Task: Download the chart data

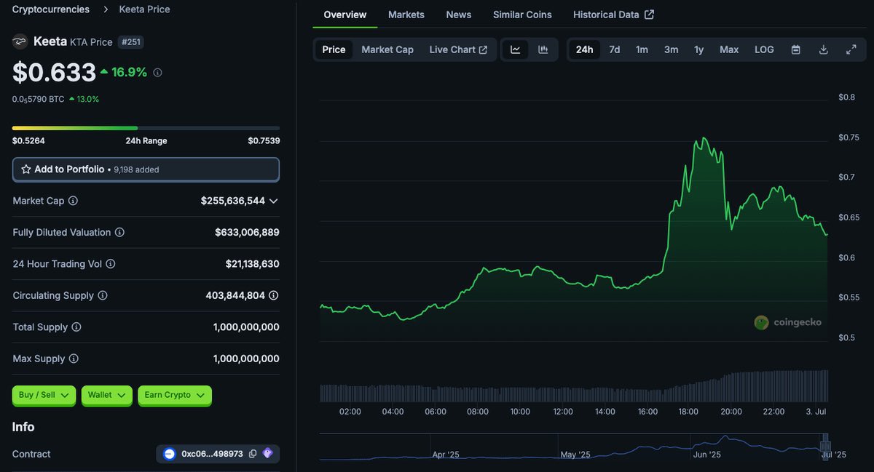Action: (x=824, y=49)
